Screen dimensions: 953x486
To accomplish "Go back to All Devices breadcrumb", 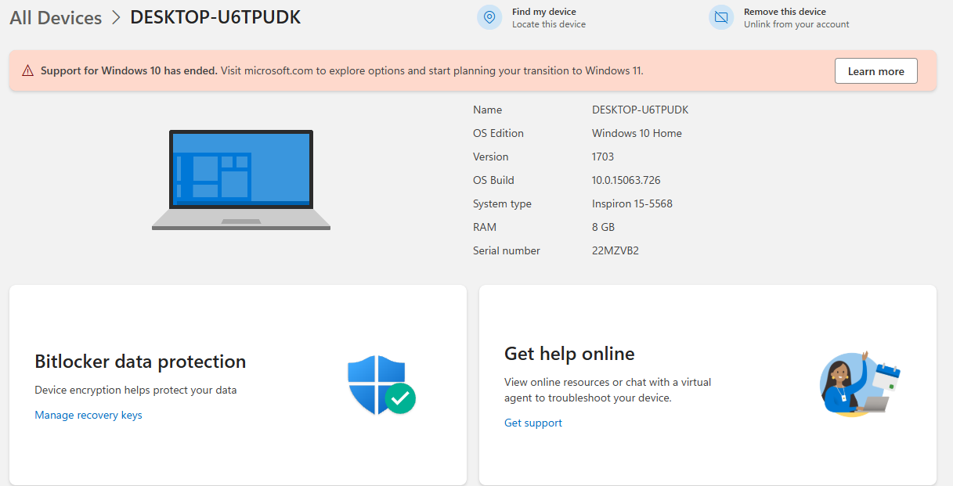I will [56, 18].
